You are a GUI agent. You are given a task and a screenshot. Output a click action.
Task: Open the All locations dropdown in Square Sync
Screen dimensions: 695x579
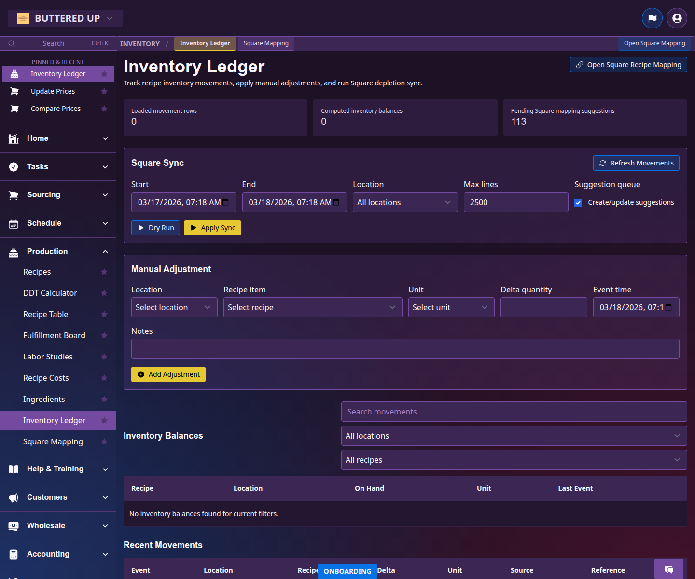(x=405, y=202)
